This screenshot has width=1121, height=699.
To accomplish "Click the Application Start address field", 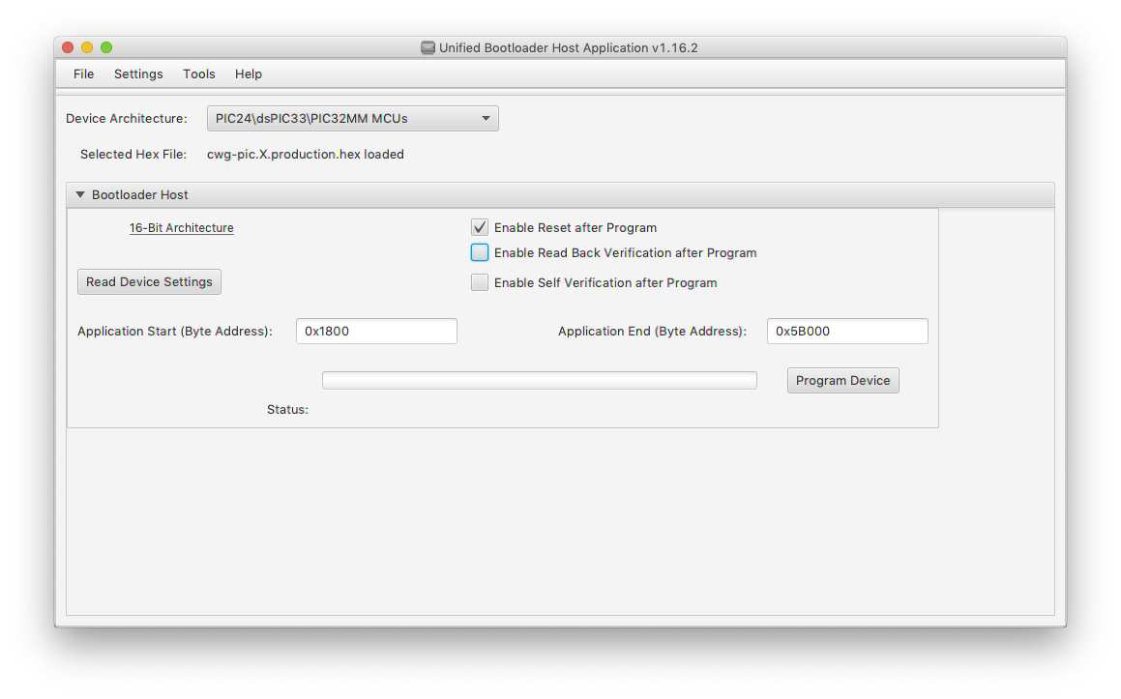I will [376, 331].
